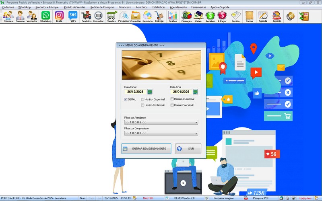The height and width of the screenshot is (201, 322).
Task: Click the ENTRAR NO AGENDAMENTO button
Action: coord(146,148)
